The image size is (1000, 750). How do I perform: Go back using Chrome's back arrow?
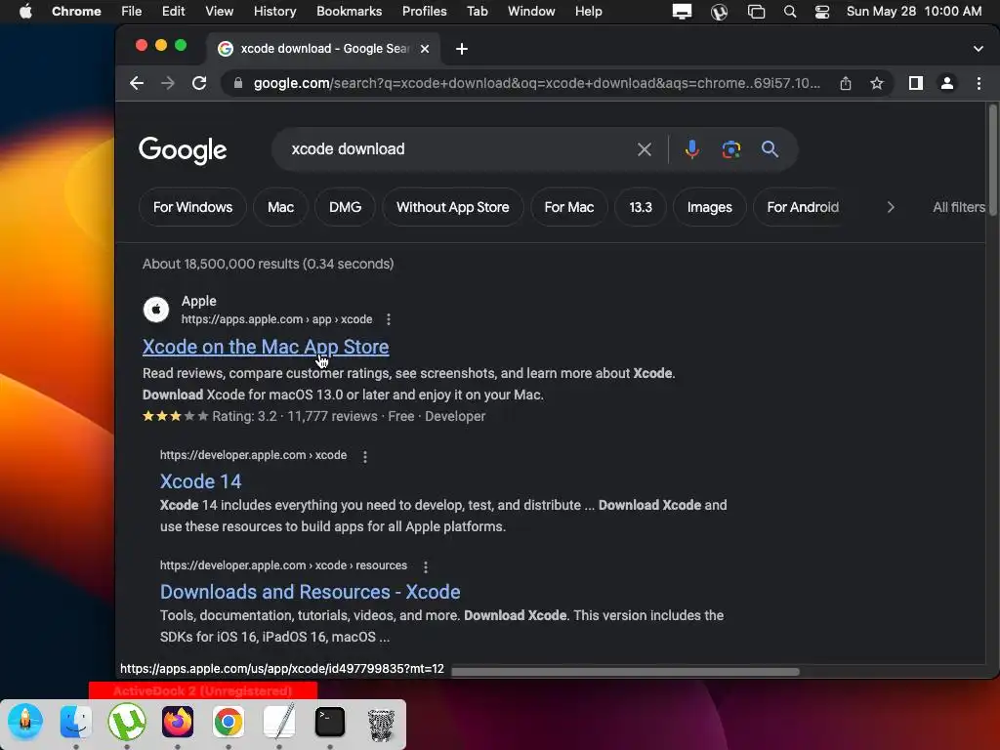[137, 83]
